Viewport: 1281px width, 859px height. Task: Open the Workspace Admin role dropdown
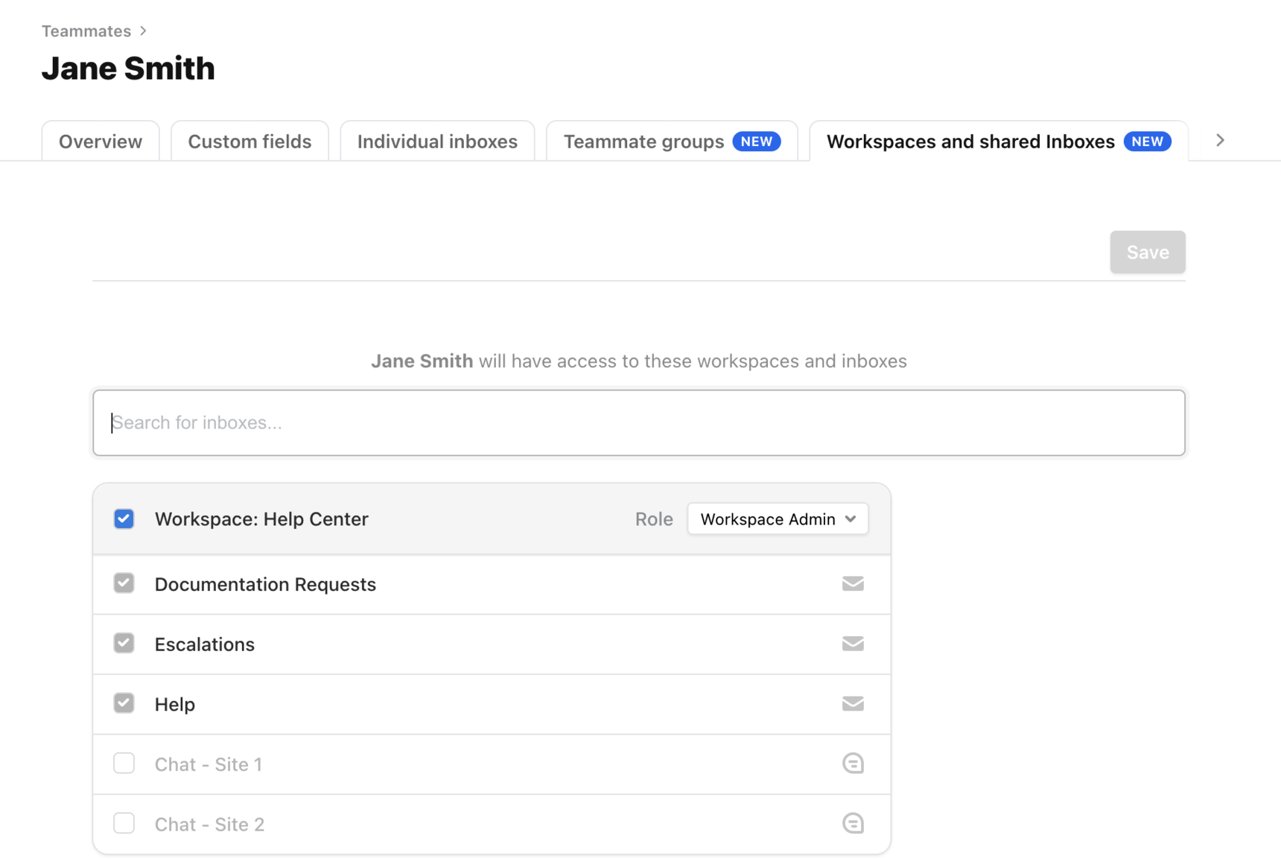tap(778, 519)
